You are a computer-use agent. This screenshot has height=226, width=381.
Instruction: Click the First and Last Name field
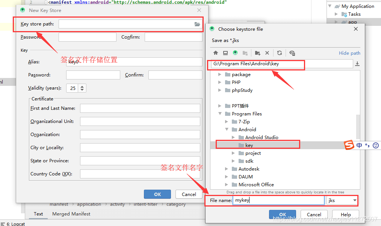[140, 108]
